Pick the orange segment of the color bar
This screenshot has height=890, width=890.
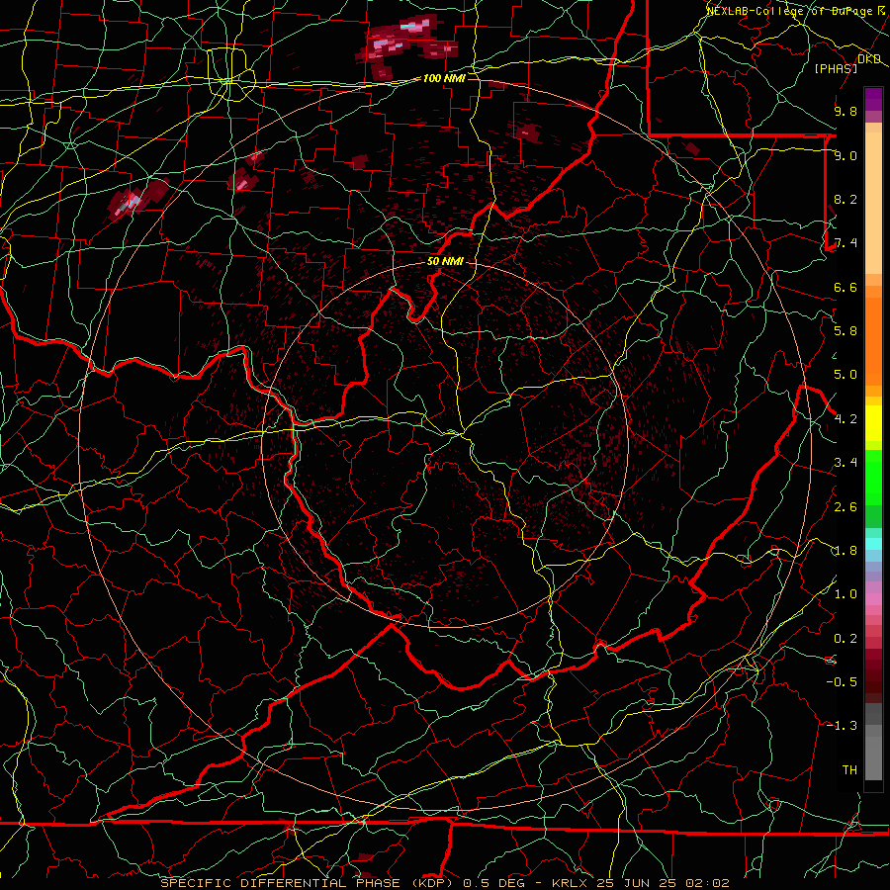click(873, 340)
